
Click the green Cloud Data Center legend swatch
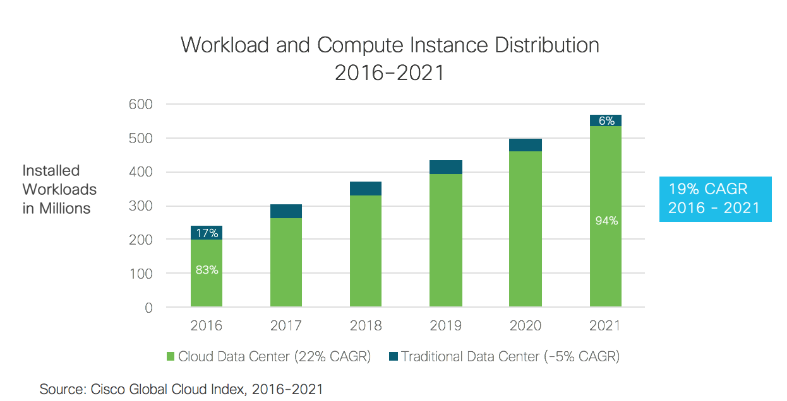(171, 357)
